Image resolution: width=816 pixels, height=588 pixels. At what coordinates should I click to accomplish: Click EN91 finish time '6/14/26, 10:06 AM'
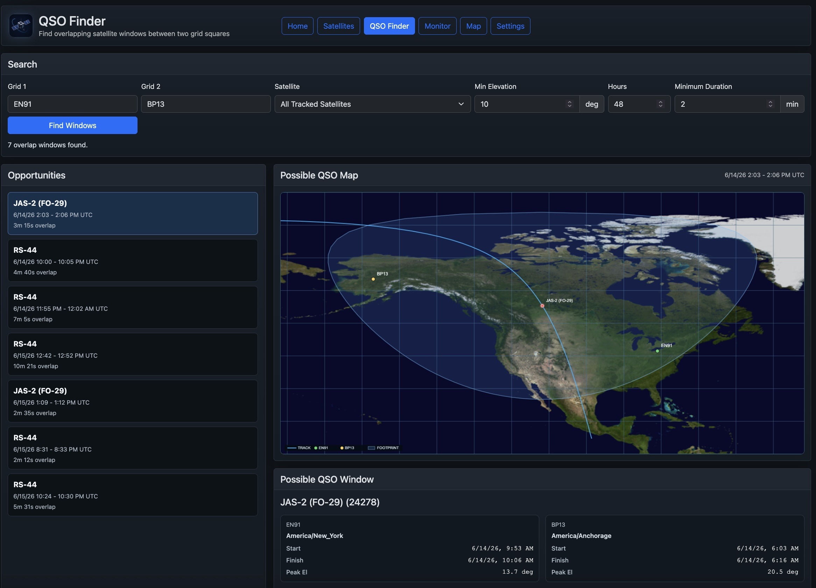[x=500, y=560]
